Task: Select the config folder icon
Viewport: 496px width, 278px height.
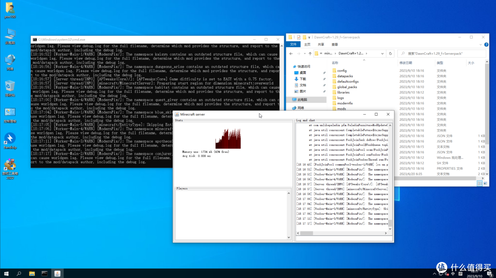Action: [334, 71]
